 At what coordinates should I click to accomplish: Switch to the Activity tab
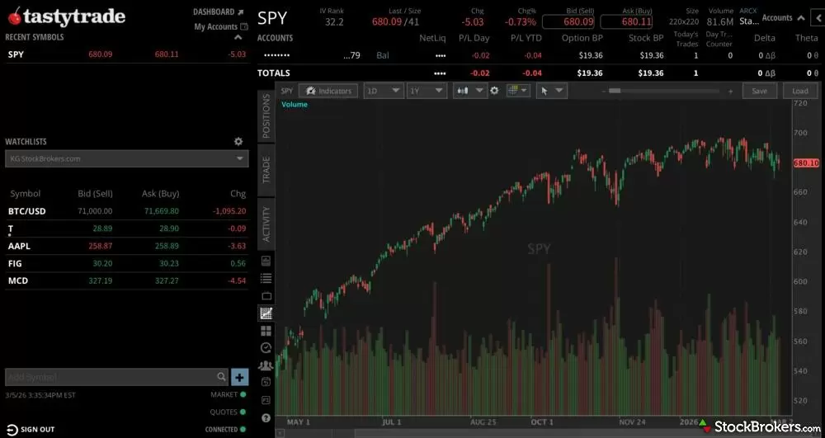click(266, 224)
